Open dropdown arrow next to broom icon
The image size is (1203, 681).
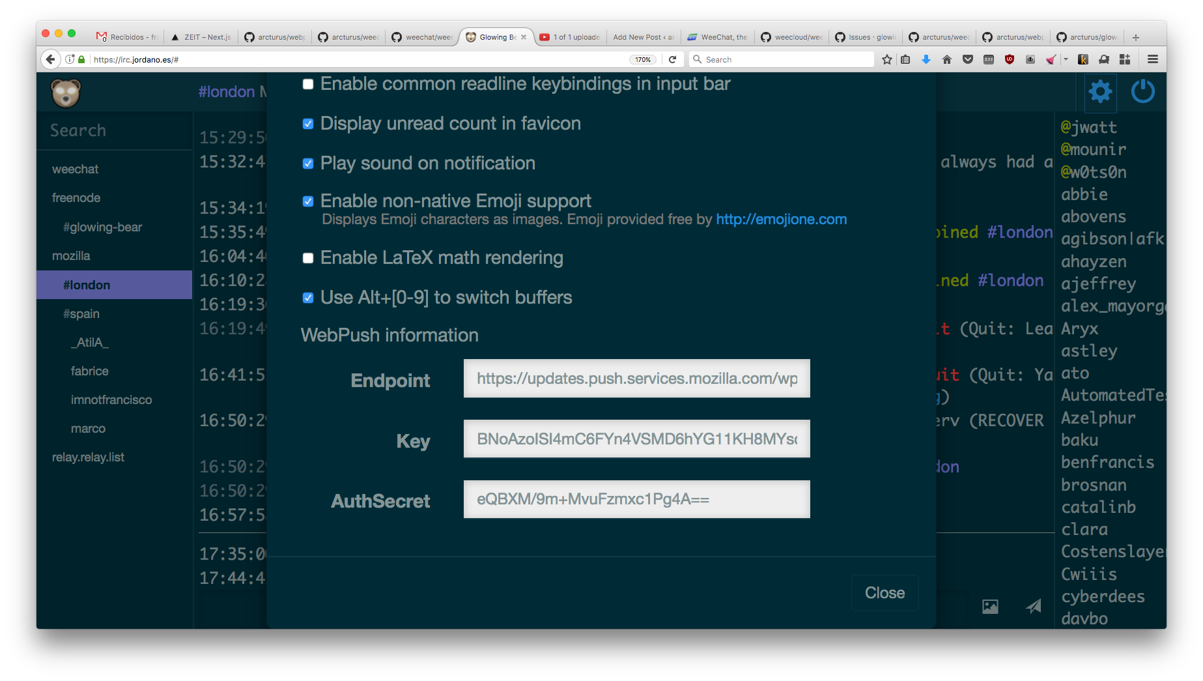1066,59
